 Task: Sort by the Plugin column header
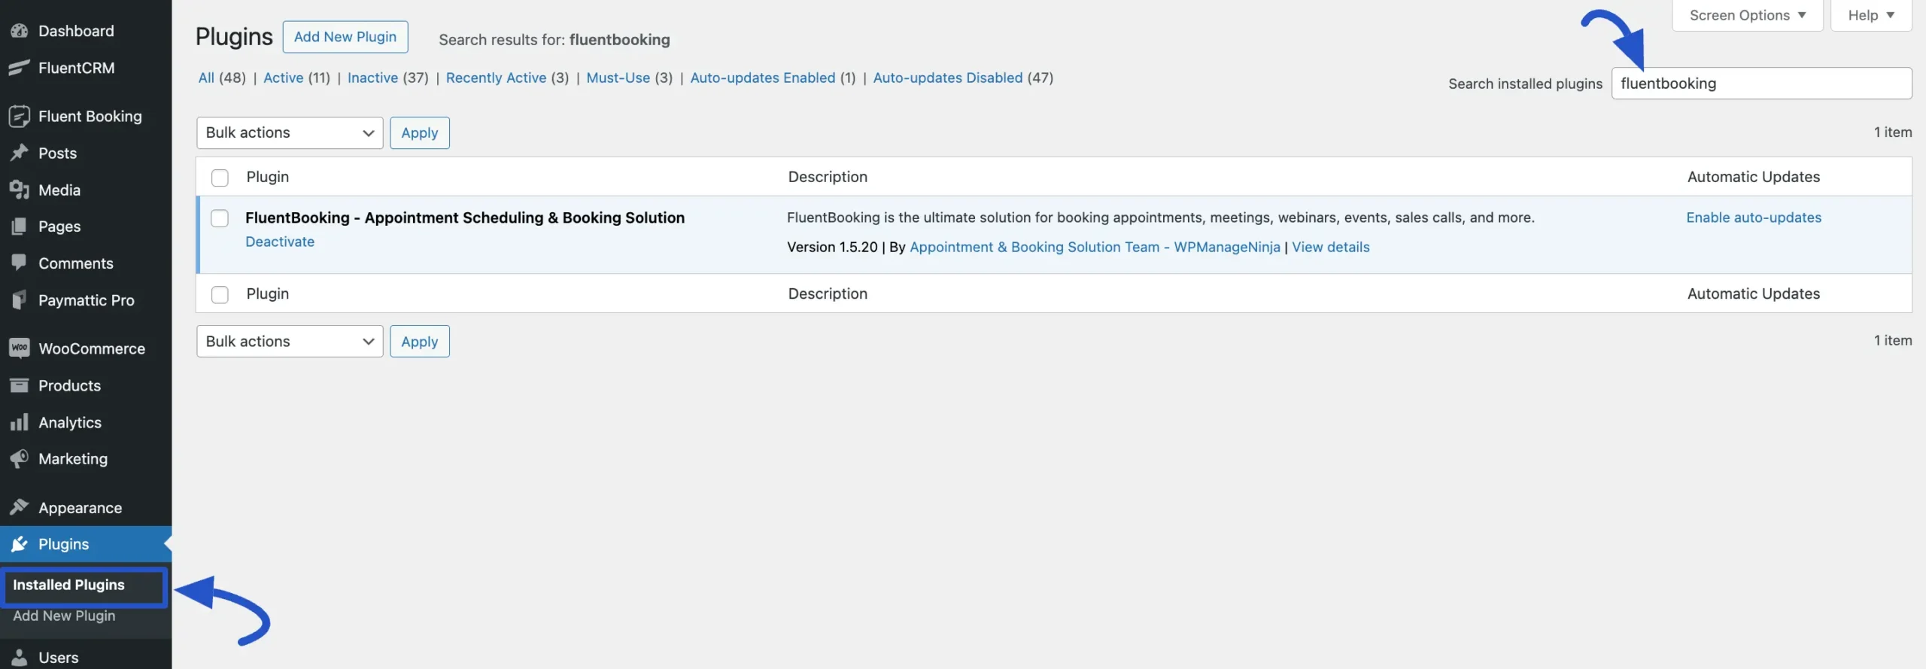point(268,177)
